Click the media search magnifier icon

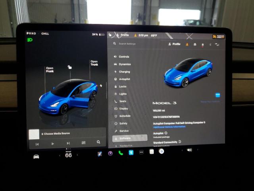click(98, 142)
